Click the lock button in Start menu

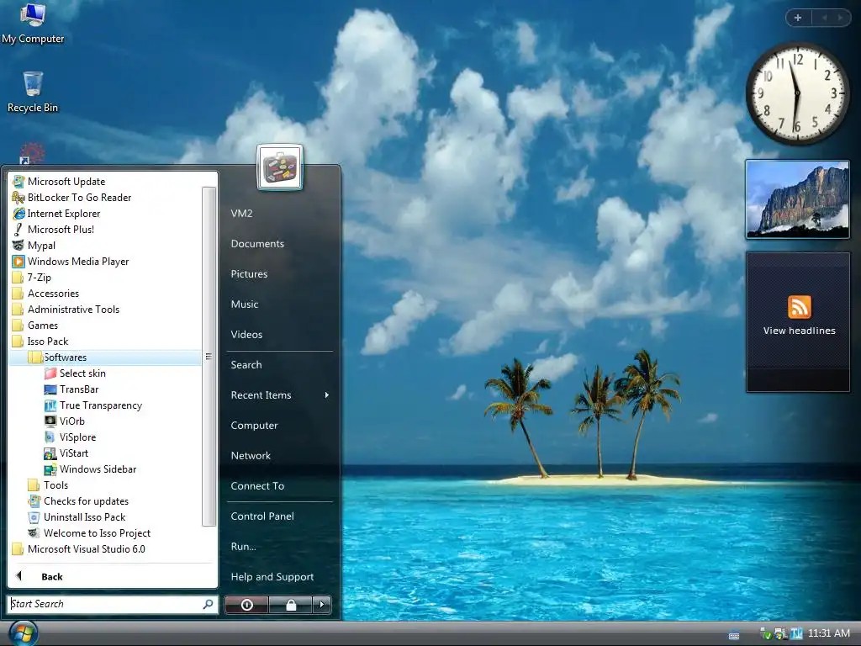[291, 605]
